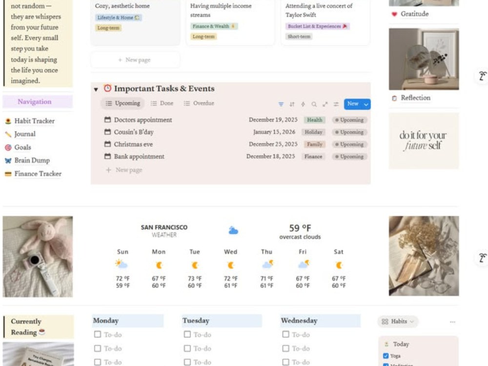Collapse the Important Tasks & Events toggle

pos(96,89)
